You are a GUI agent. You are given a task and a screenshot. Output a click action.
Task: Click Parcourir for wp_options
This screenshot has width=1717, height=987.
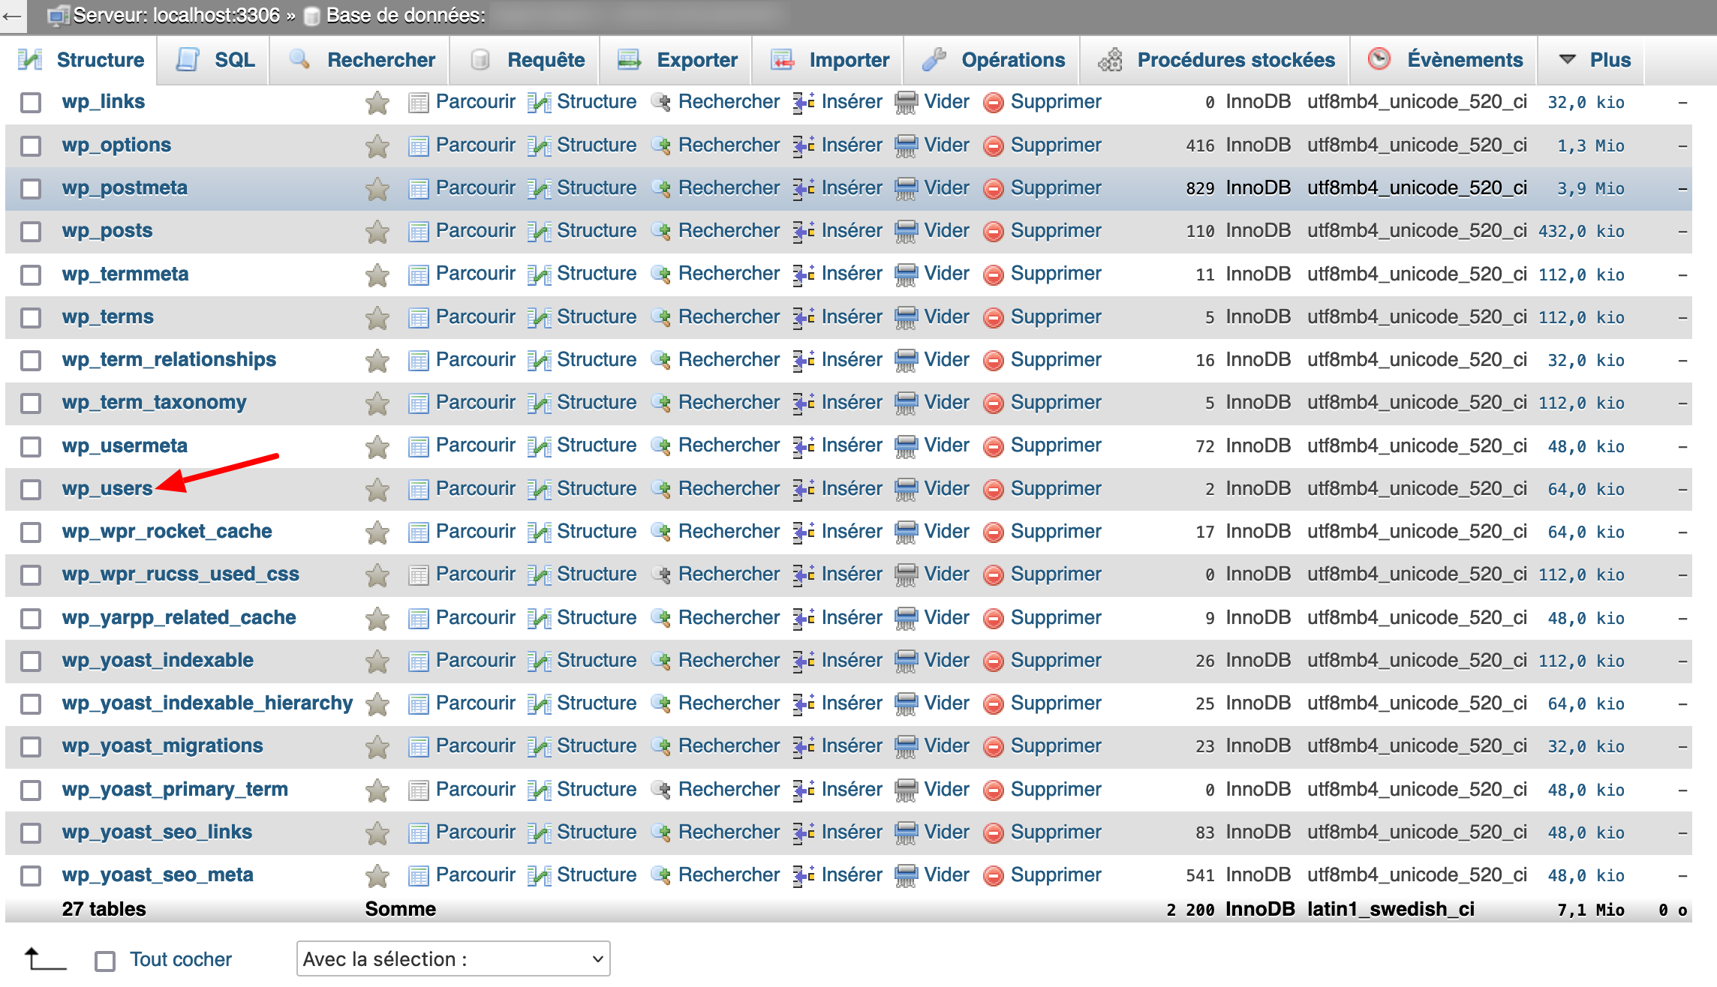(x=476, y=145)
